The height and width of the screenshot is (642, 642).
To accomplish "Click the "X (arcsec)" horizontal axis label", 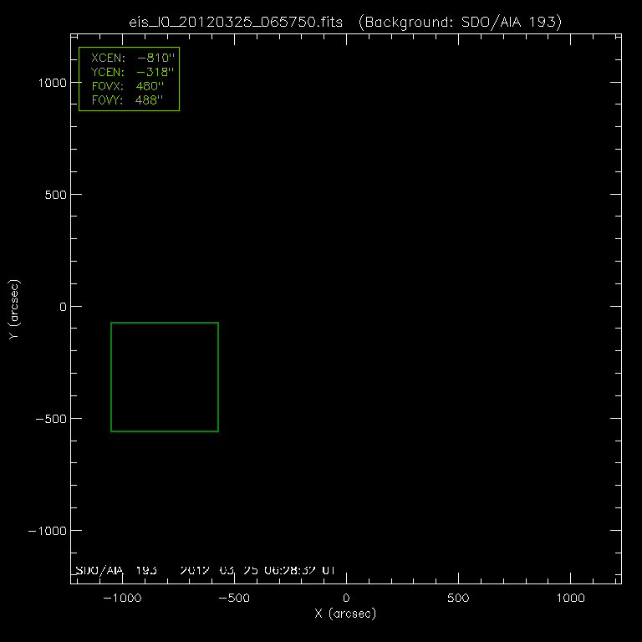I will pyautogui.click(x=345, y=614).
